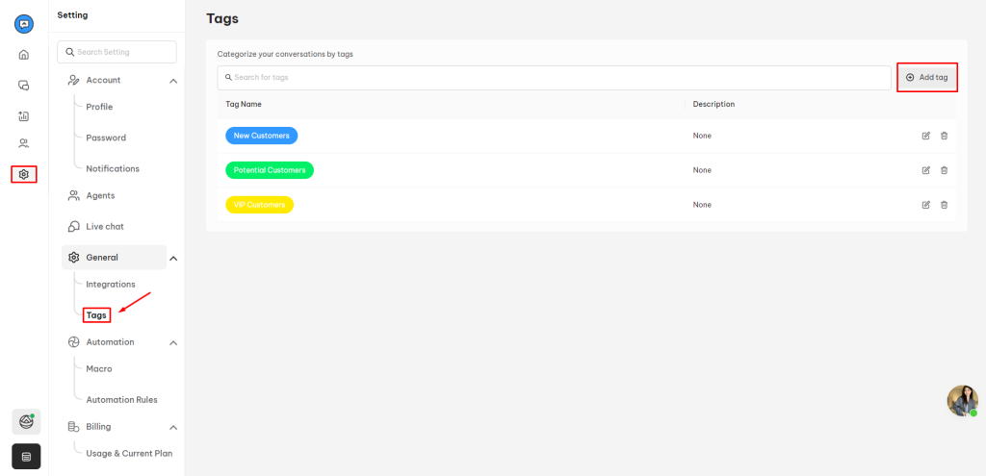This screenshot has height=476, width=986.
Task: Open Settings gear icon in left rail
Action: 24,174
